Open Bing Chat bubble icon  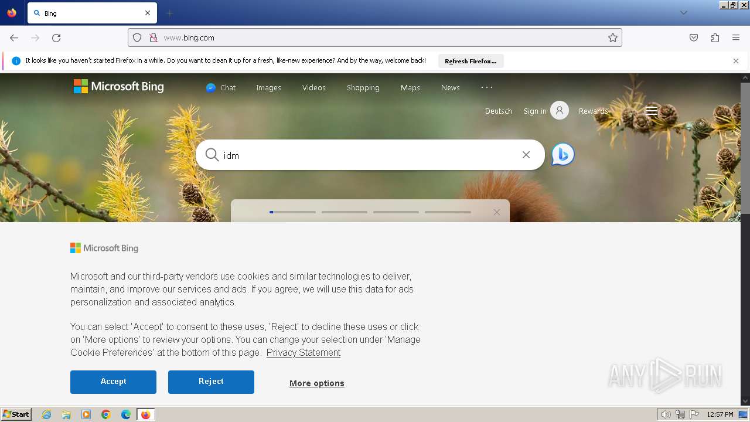(563, 154)
